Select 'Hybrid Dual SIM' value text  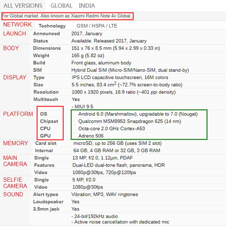click(x=89, y=70)
